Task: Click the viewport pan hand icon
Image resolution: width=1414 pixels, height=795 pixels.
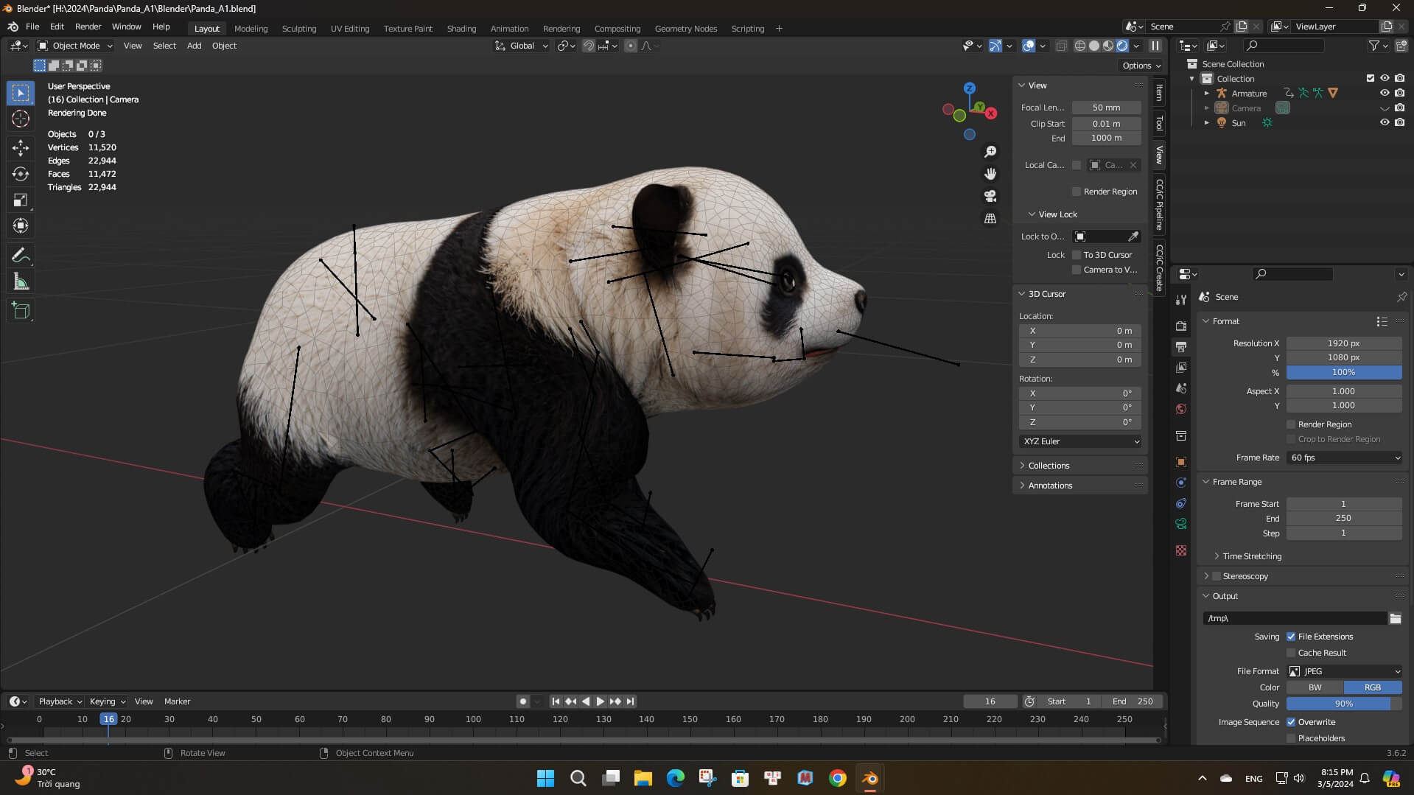Action: (x=990, y=174)
